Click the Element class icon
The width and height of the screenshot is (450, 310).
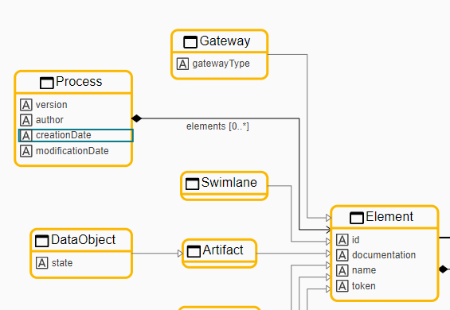pyautogui.click(x=357, y=218)
